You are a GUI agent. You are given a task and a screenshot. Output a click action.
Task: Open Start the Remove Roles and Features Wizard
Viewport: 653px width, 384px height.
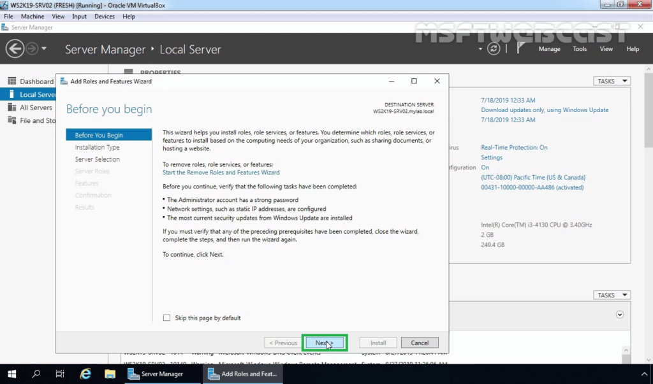coord(221,172)
